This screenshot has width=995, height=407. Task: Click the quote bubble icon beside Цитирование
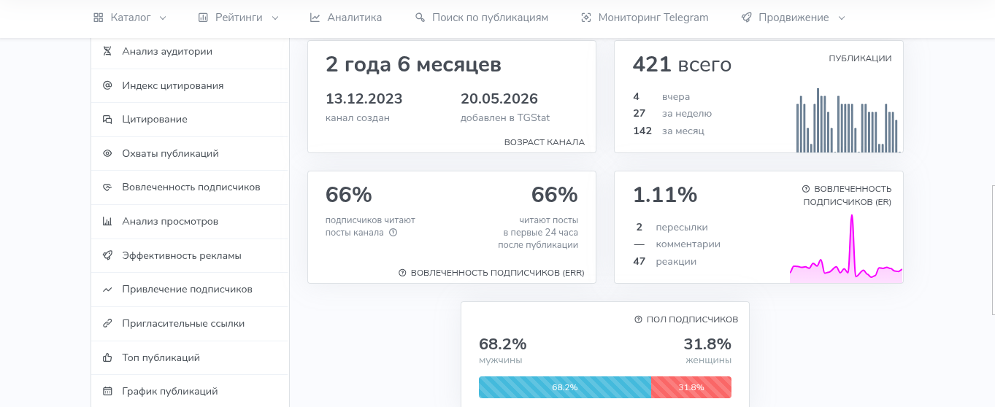pos(107,119)
